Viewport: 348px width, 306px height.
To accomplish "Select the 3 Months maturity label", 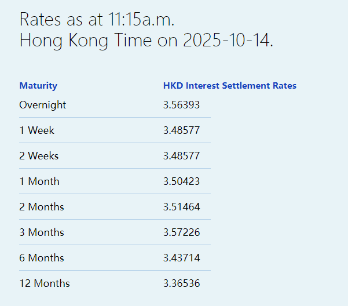I will [x=42, y=232].
